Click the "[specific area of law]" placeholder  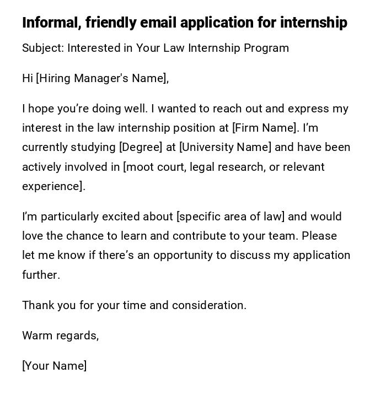(x=230, y=217)
